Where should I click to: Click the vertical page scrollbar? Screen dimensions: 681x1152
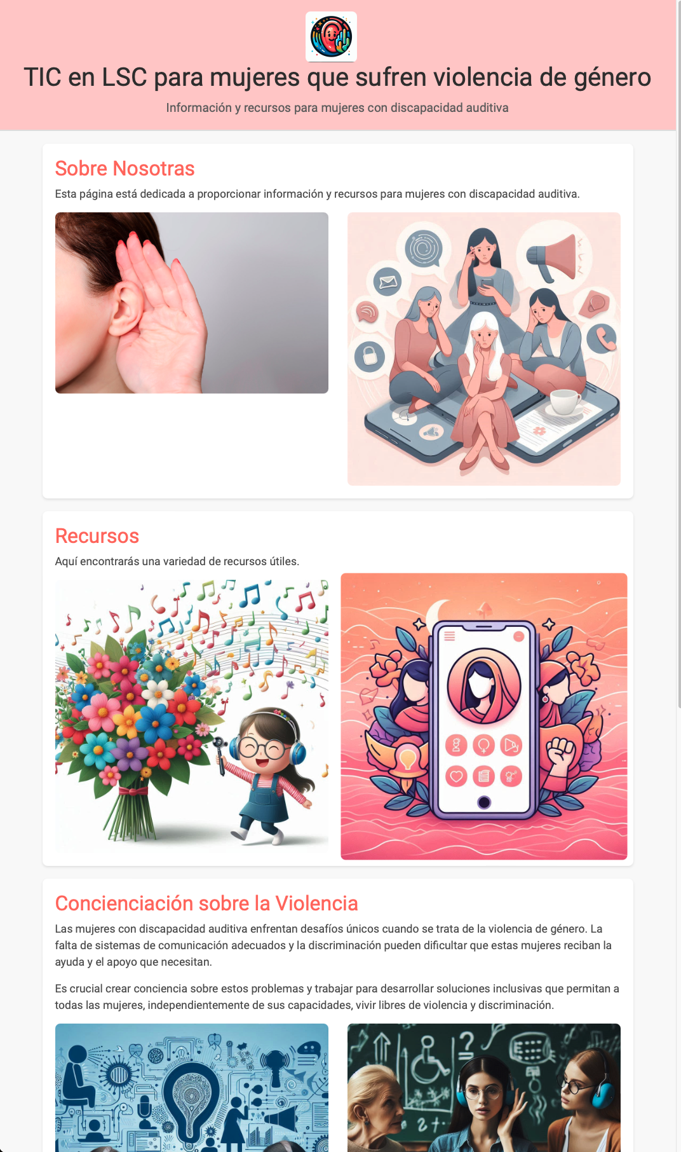click(678, 356)
